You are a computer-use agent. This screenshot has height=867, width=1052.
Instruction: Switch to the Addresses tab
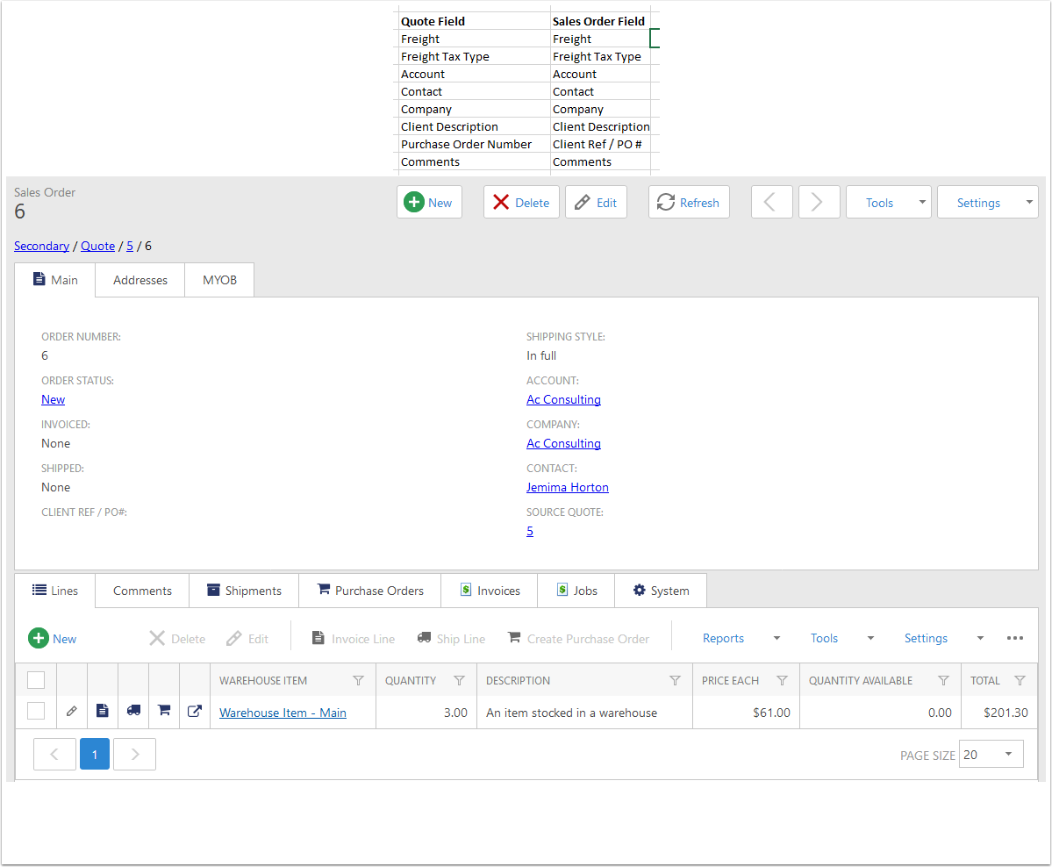[x=140, y=280]
